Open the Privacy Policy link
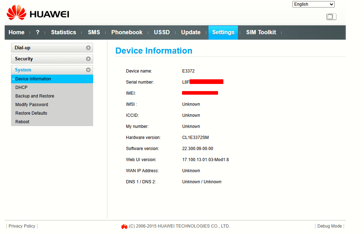The width and height of the screenshot is (364, 234). [22, 226]
